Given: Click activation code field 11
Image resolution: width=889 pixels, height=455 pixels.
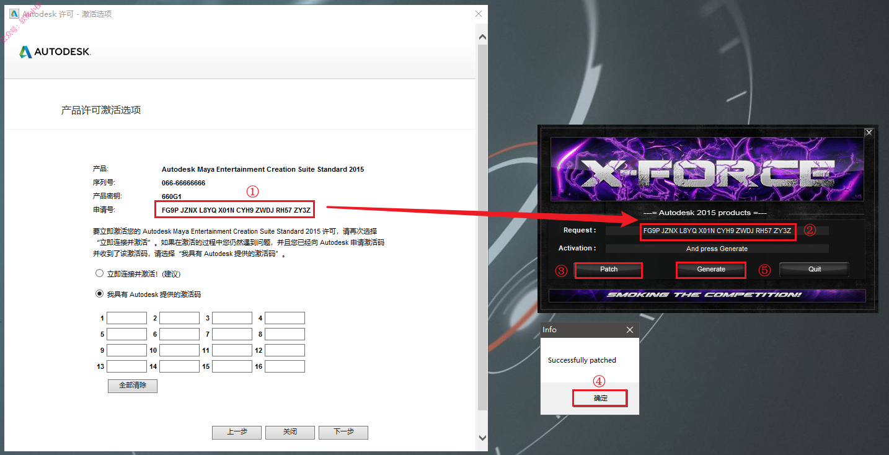Looking at the screenshot, I should coord(232,350).
